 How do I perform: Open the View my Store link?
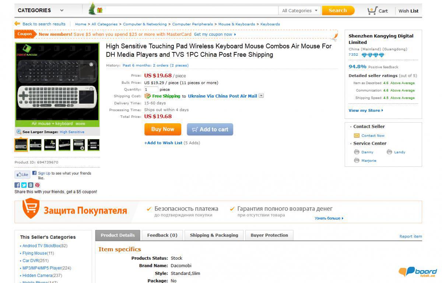coord(366,110)
